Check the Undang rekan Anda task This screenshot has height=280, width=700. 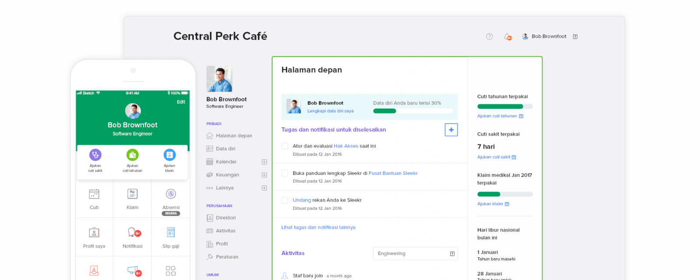coord(285,200)
